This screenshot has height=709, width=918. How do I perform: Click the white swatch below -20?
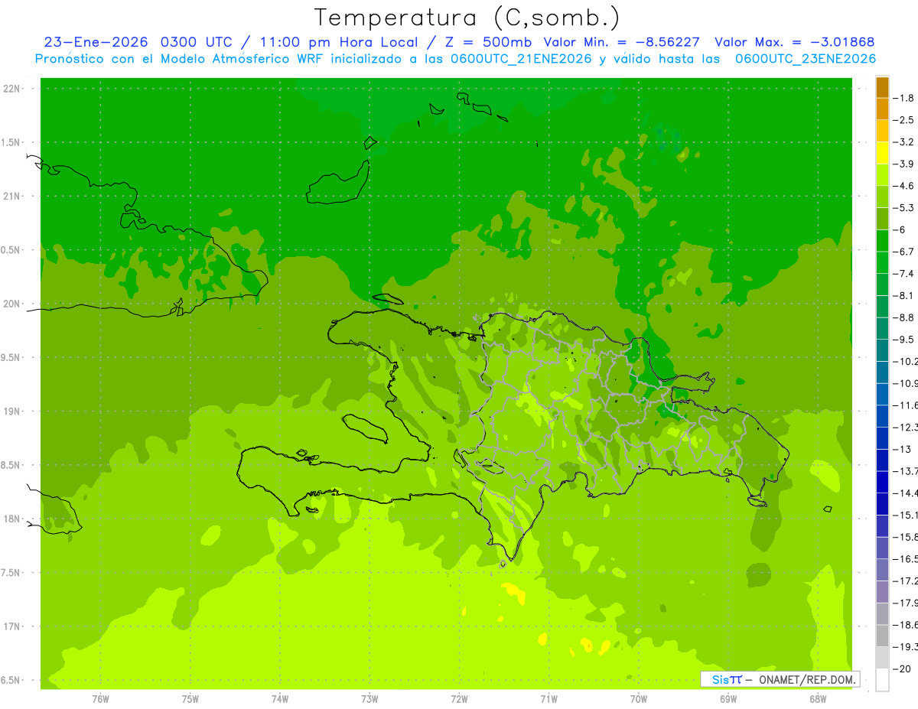tap(882, 680)
